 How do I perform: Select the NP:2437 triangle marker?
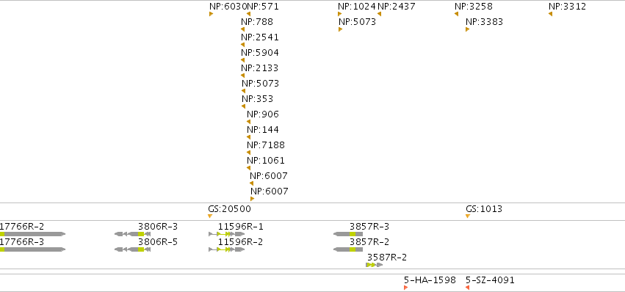coord(379,14)
